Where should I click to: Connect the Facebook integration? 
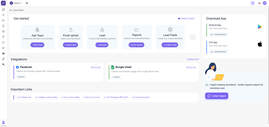coord(21,77)
